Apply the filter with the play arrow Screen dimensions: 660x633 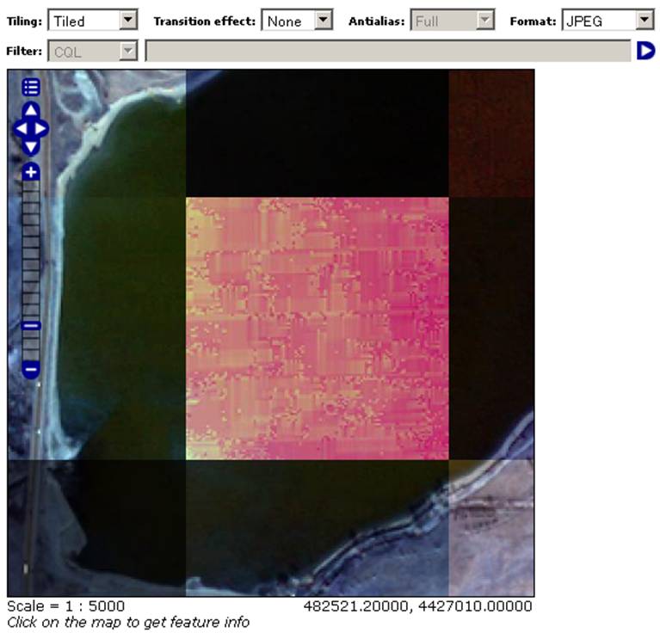click(x=645, y=51)
